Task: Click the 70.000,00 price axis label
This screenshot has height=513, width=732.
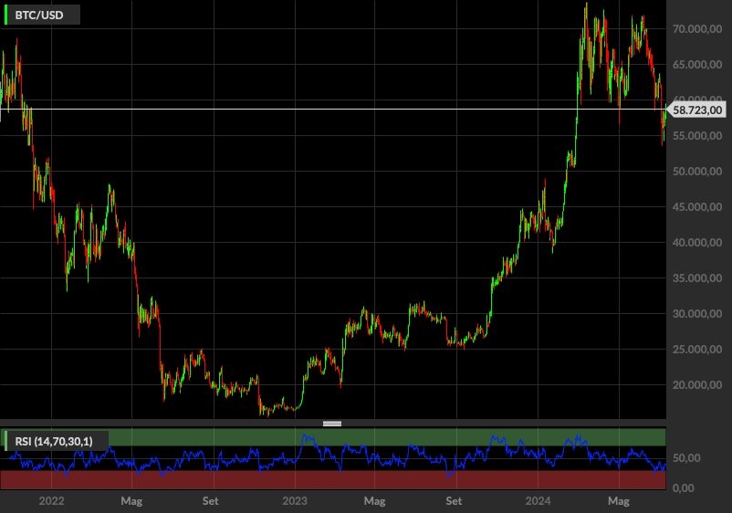Action: click(x=697, y=29)
